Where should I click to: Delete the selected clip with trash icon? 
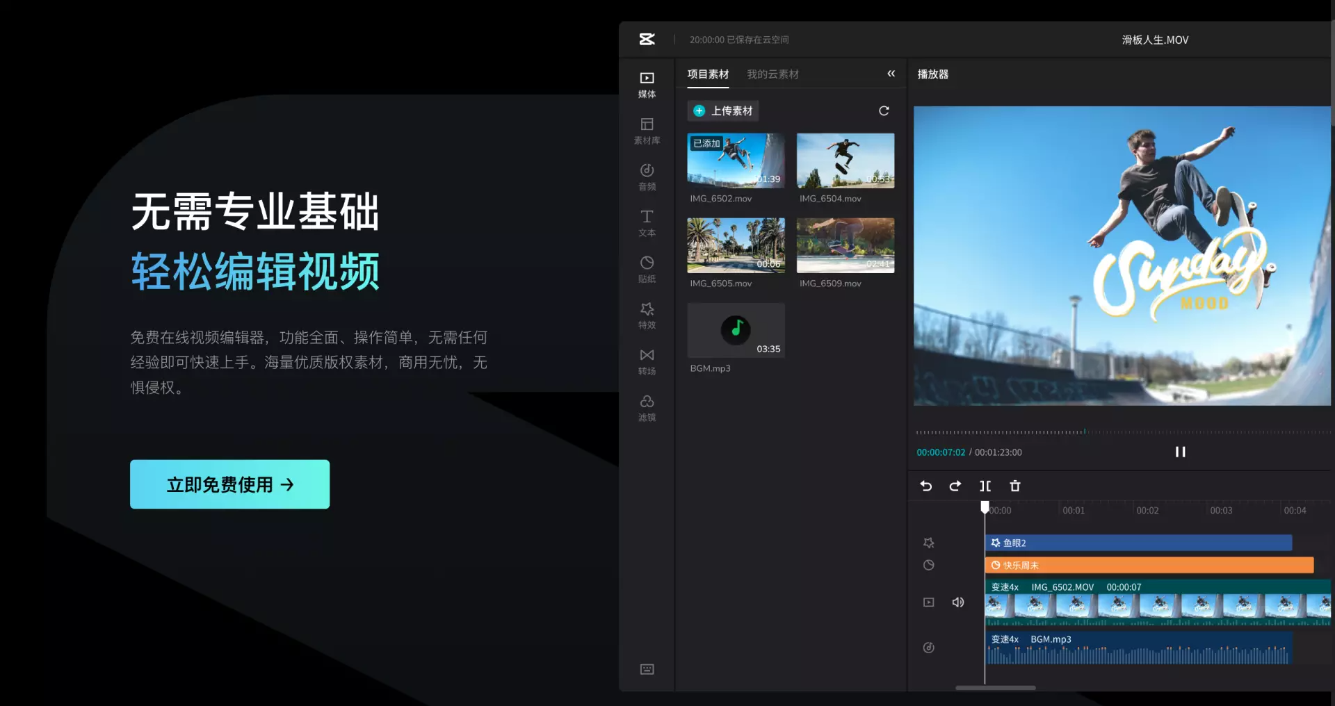(1015, 486)
